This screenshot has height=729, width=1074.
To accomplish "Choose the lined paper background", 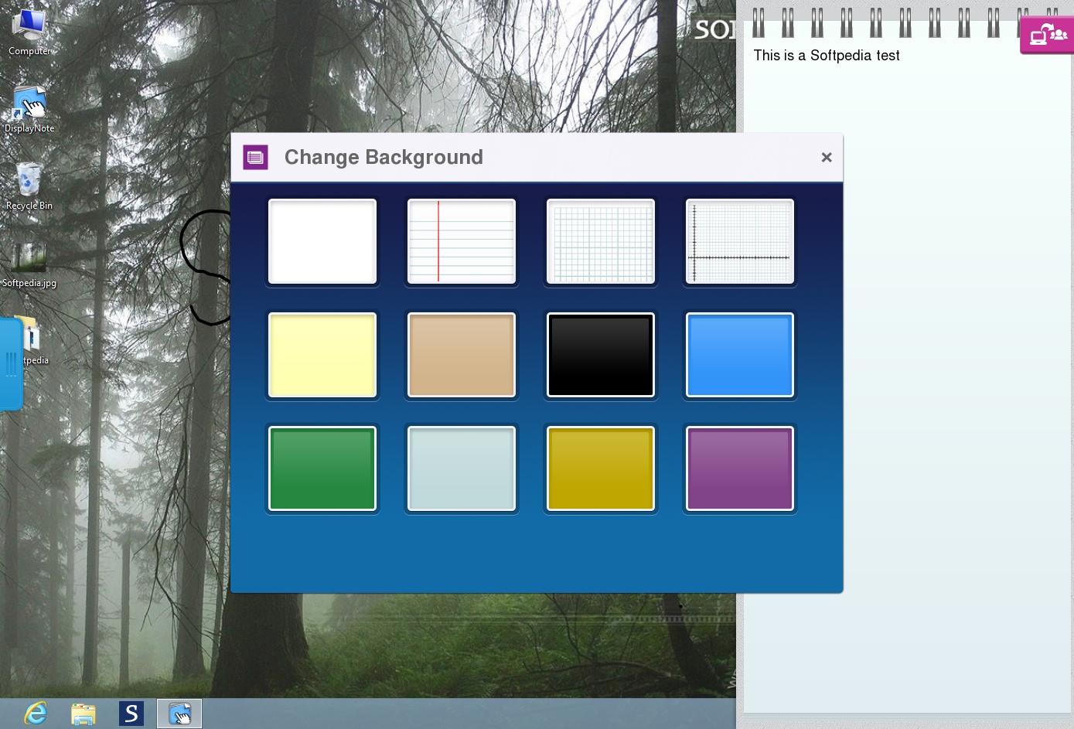I will 462,241.
